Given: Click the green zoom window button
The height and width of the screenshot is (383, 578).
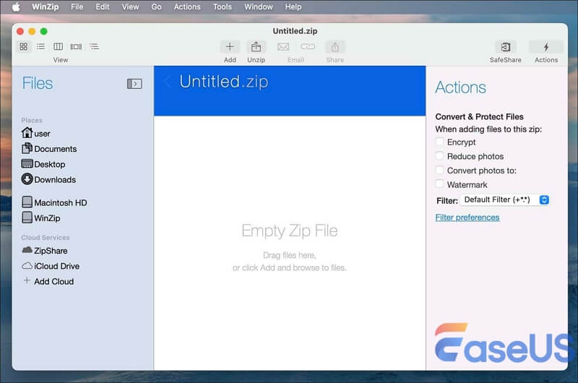Looking at the screenshot, I should point(43,31).
